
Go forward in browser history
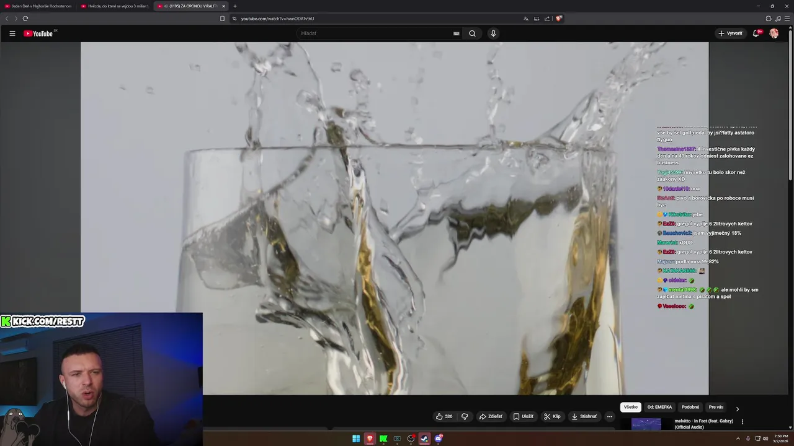(x=16, y=19)
